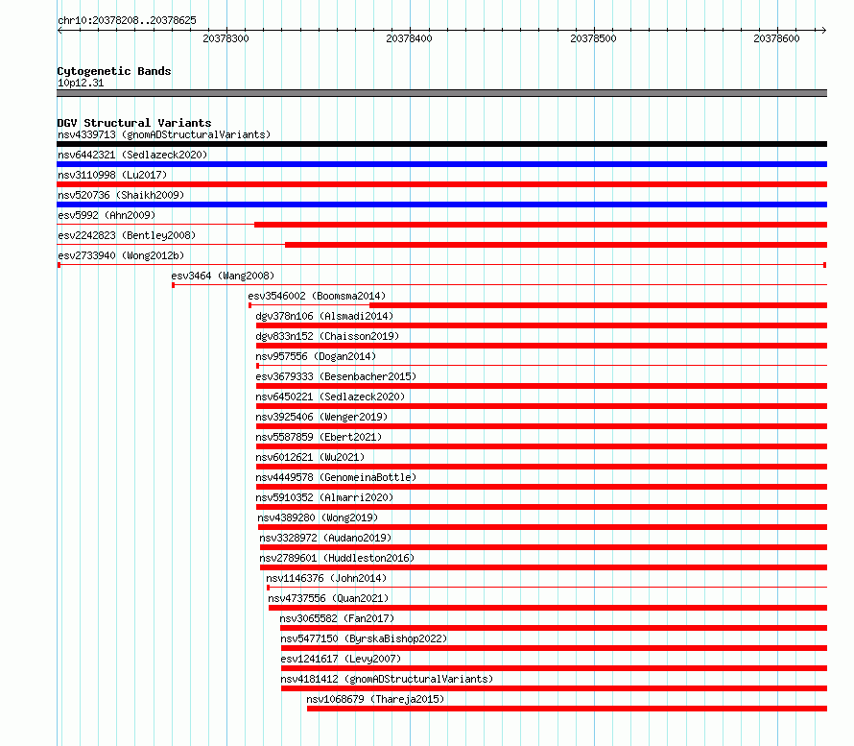Click the nsv4339713 gnomADStructuralVariants label
This screenshot has width=854, height=746.
tap(164, 134)
